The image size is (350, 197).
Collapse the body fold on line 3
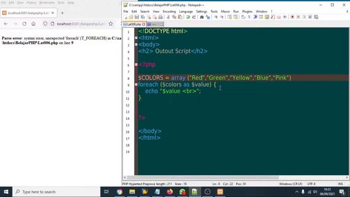136,45
